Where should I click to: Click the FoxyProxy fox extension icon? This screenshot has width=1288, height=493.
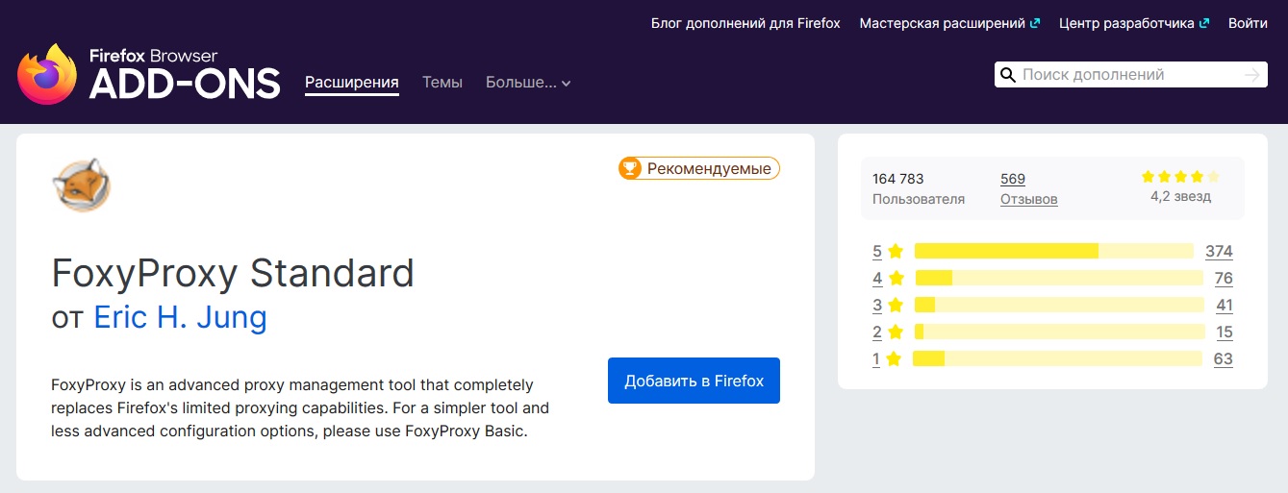[x=82, y=185]
